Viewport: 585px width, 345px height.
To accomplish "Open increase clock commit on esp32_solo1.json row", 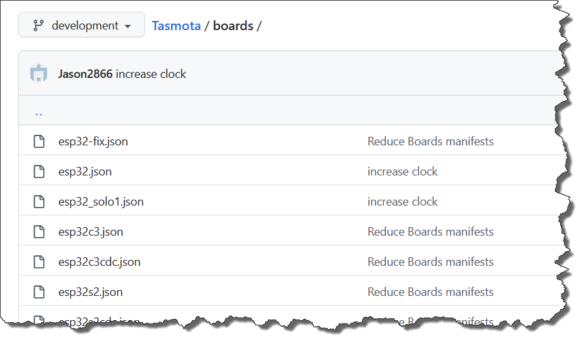I will pos(402,202).
